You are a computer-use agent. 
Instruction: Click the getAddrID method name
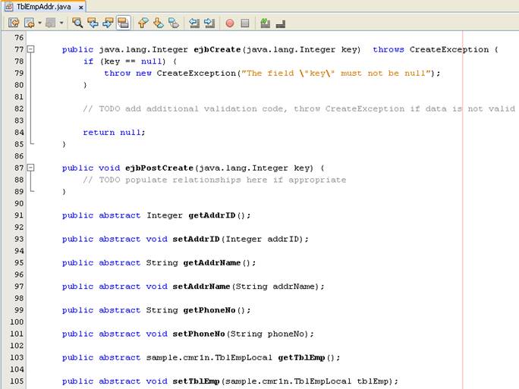(x=212, y=215)
